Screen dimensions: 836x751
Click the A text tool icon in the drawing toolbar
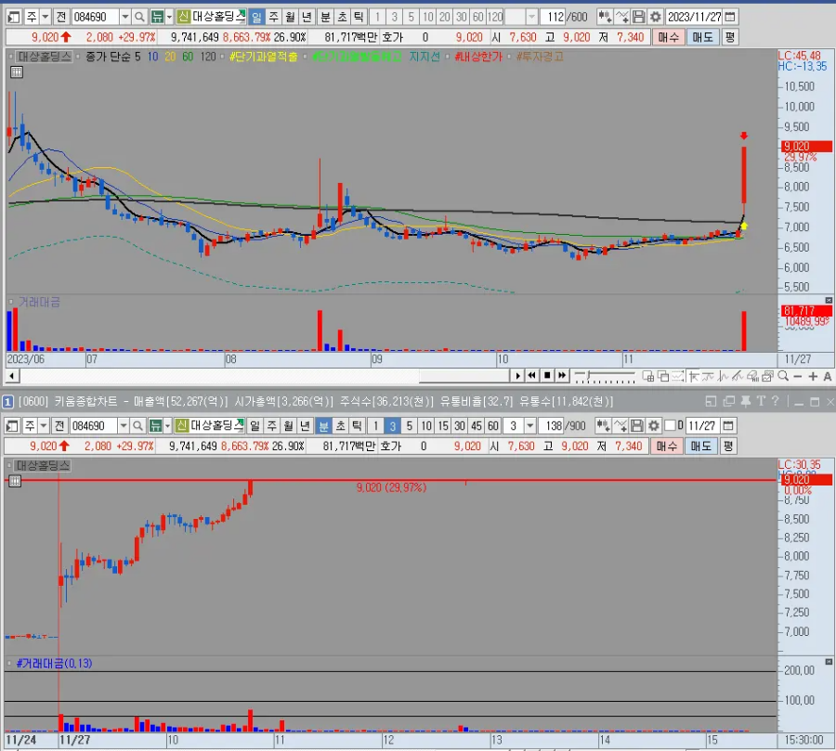828,376
